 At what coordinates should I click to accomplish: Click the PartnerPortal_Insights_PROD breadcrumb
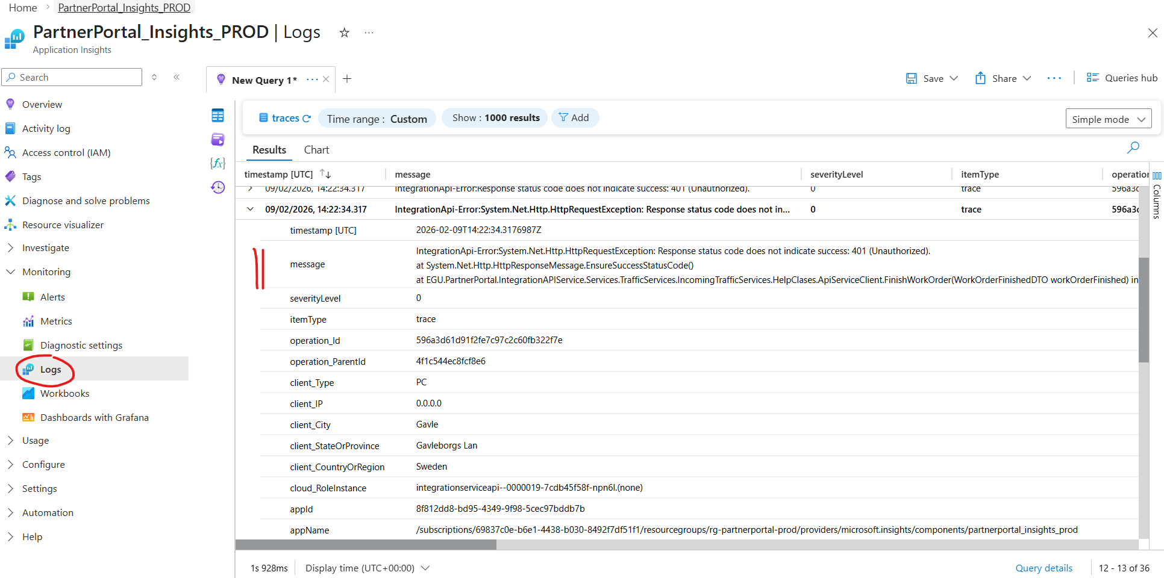point(124,8)
